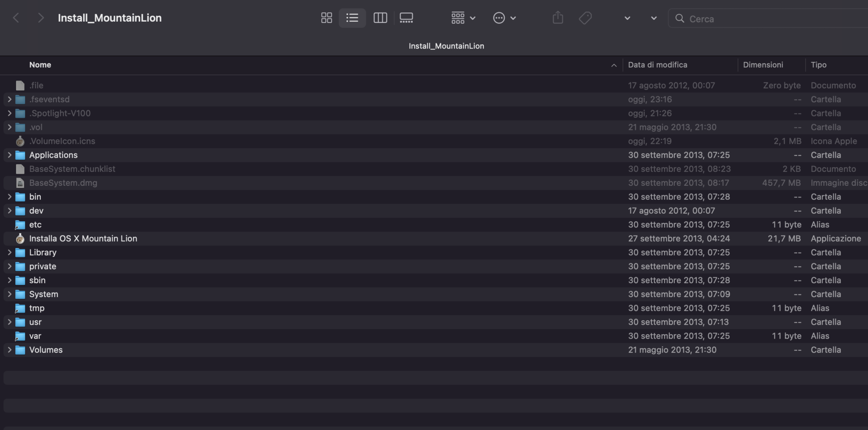Toggle sort direction arrow in Nome header
Screen dimensions: 868x430
point(614,65)
